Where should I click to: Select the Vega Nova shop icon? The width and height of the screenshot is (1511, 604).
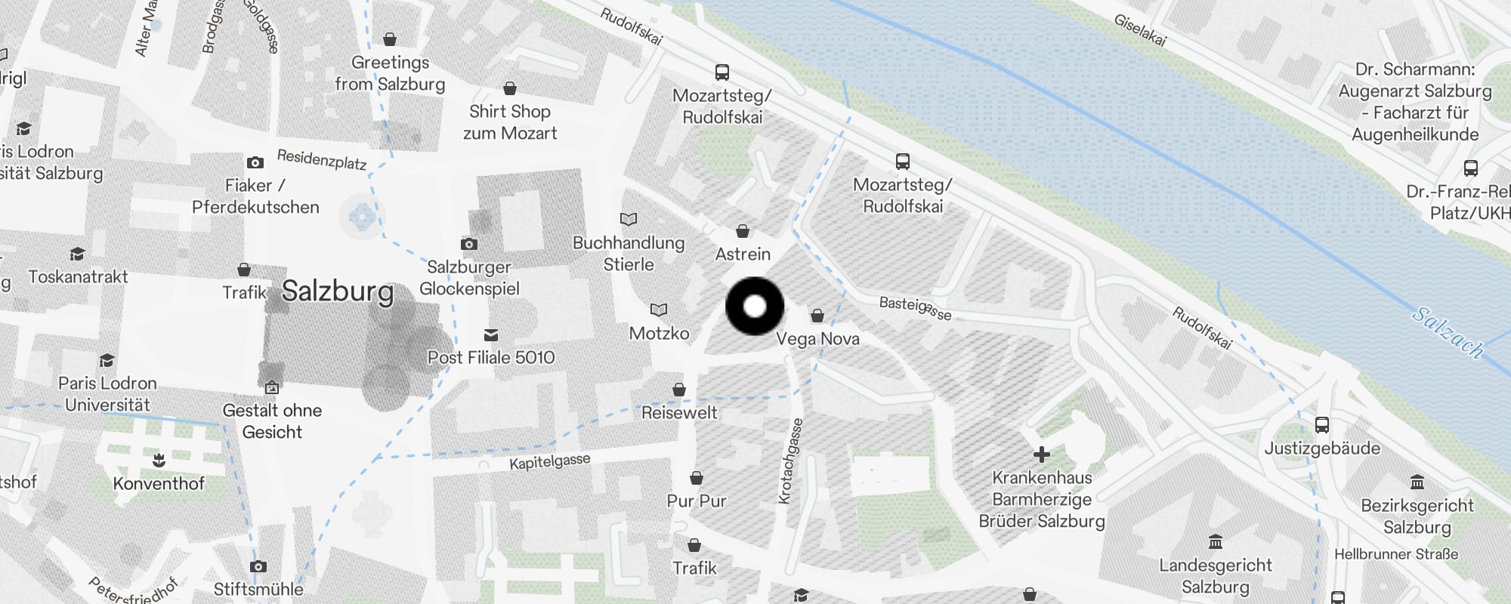[817, 316]
